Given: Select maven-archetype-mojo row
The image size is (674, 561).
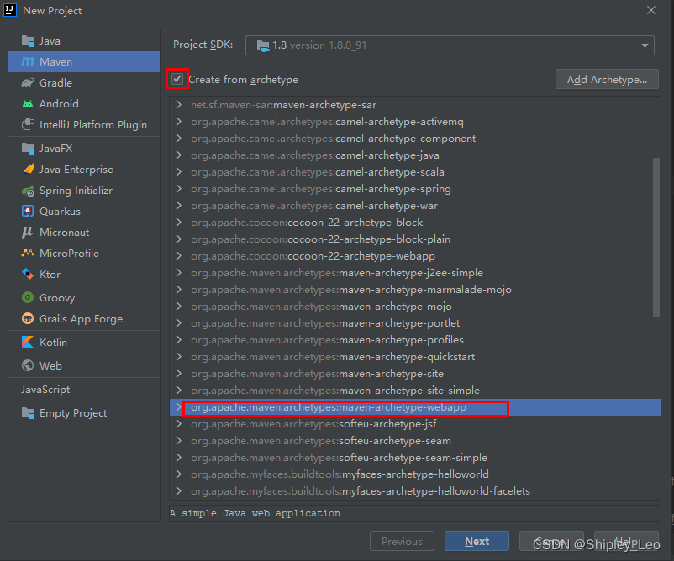Looking at the screenshot, I should coord(415,307).
